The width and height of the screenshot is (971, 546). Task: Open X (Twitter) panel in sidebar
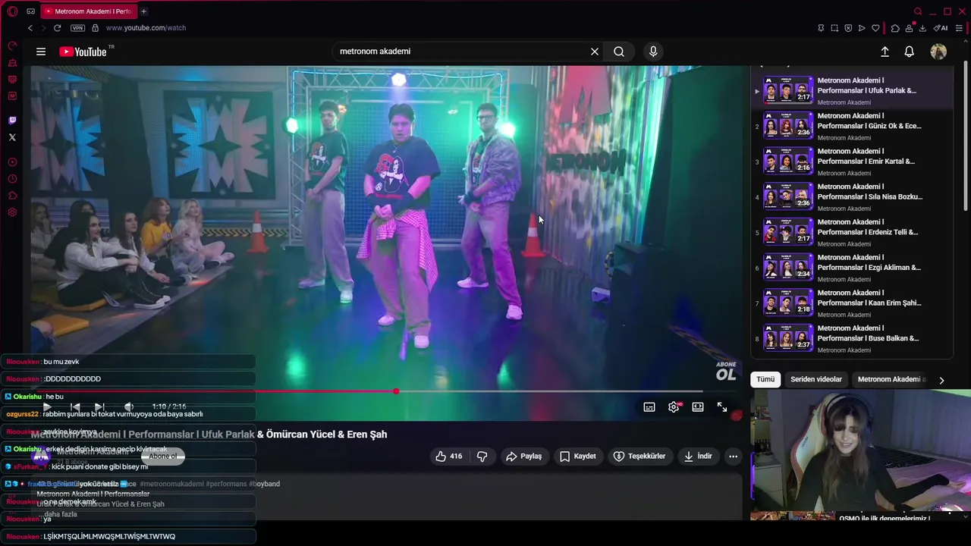(12, 137)
